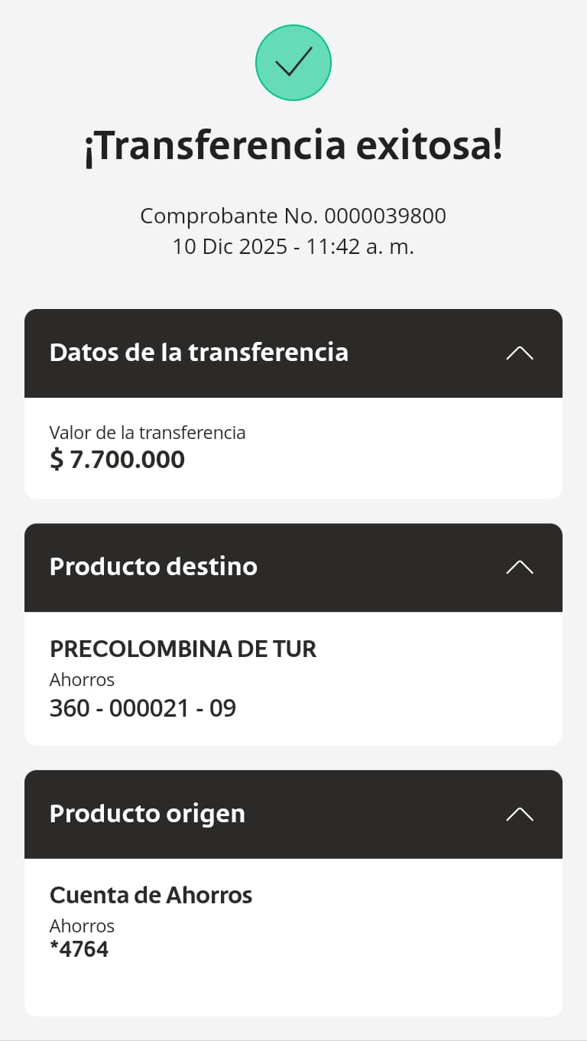
Task: Click 'Ahorros' label under PRECOLOMBINA DE TUR
Action: [82, 679]
